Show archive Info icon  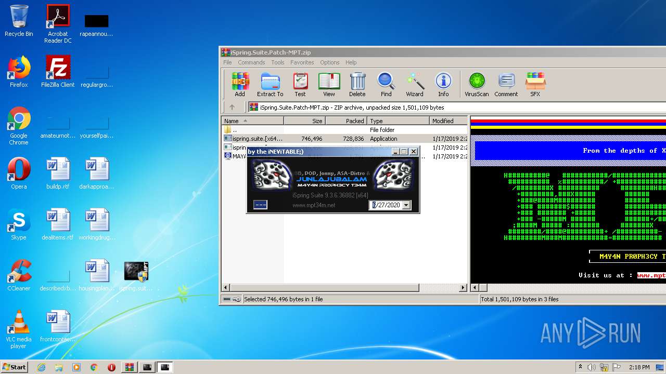tap(443, 85)
